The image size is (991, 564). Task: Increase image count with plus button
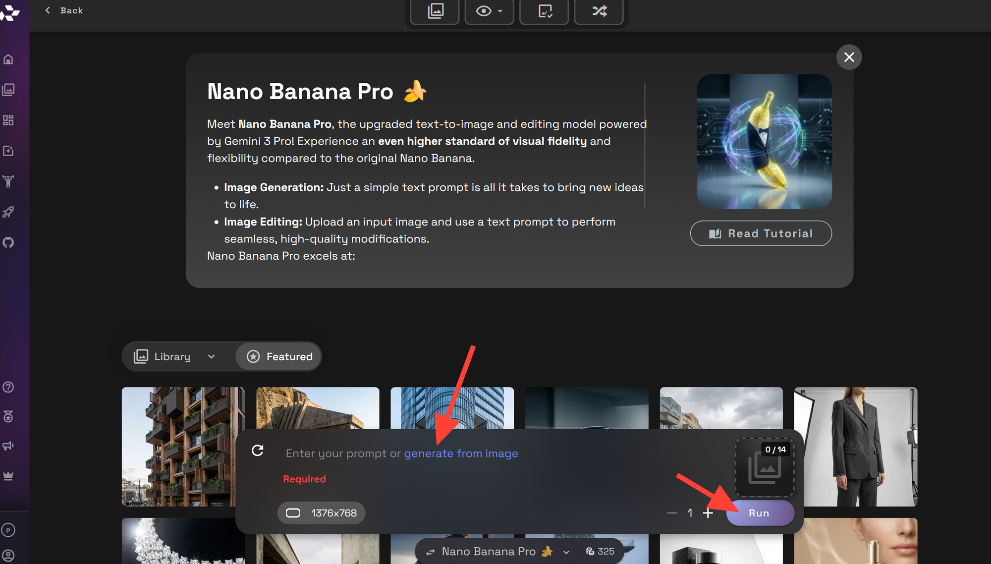click(x=708, y=513)
